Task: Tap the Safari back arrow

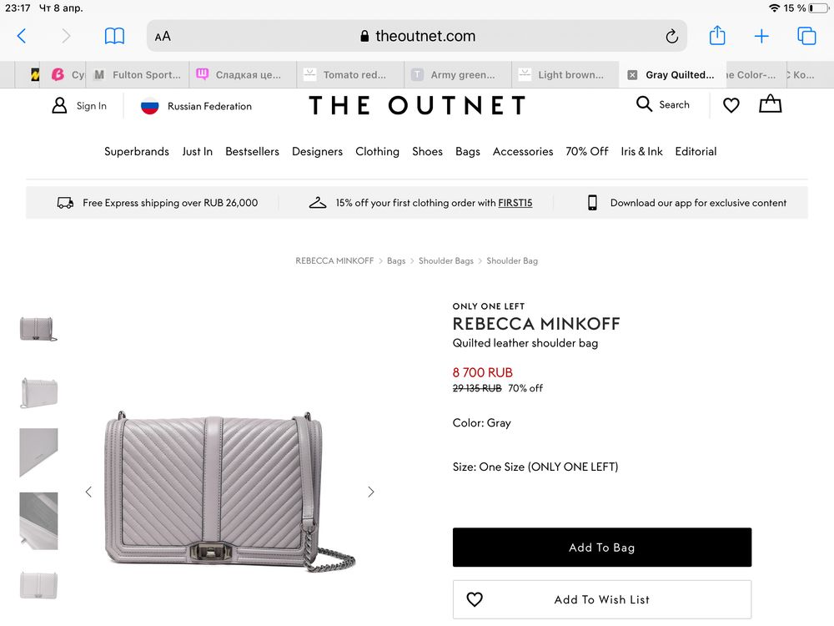Action: coord(22,36)
